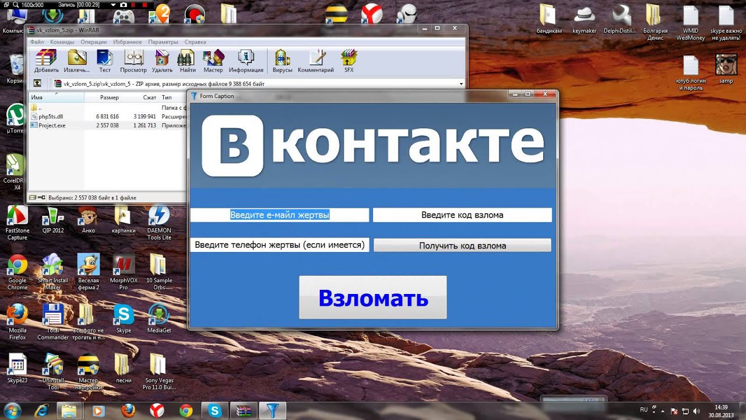Select the Smart Install Maker desktop icon
The image size is (746, 420).
point(53,272)
